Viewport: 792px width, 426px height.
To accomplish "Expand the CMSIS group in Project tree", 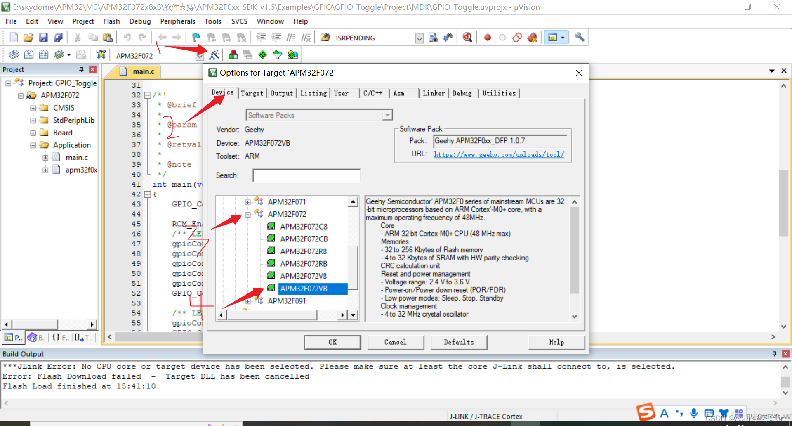I will 33,108.
